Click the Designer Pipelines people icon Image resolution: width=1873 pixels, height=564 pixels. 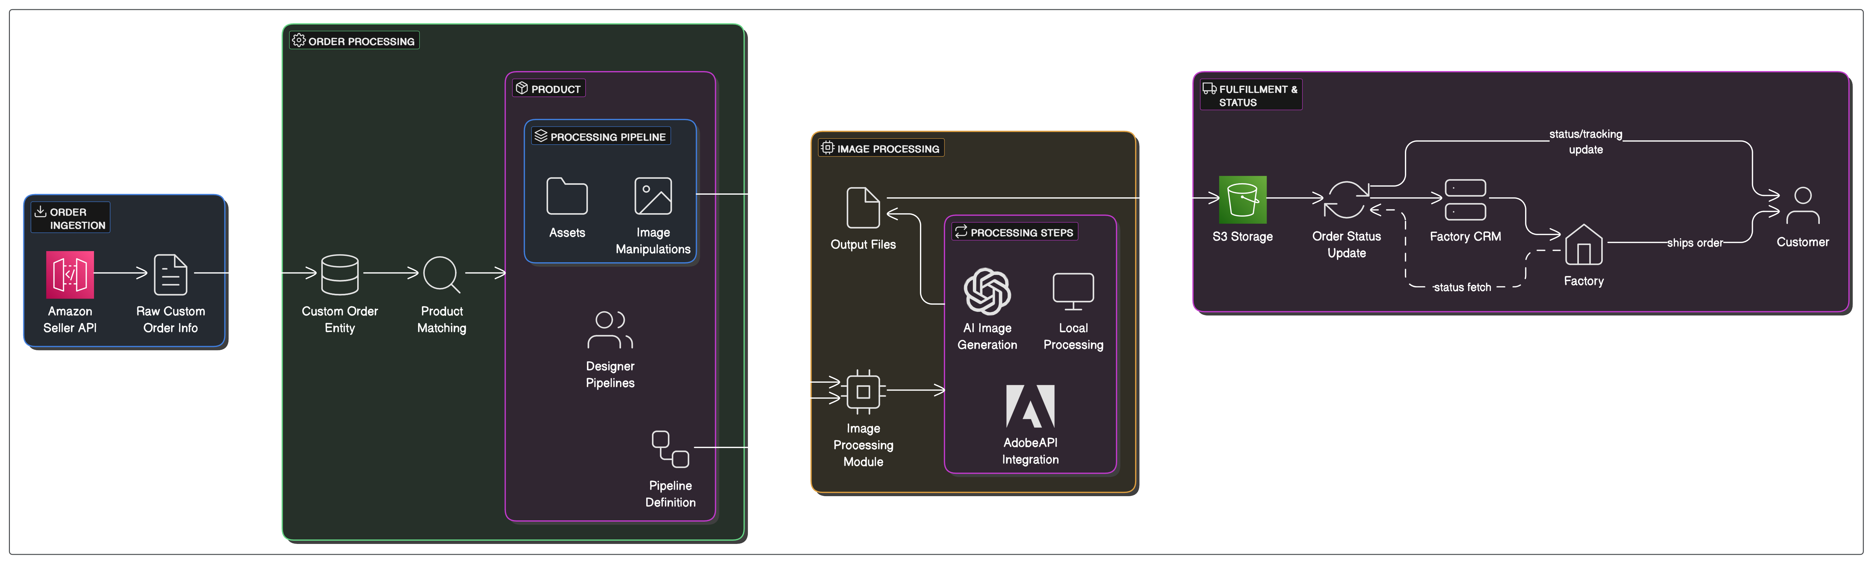tap(610, 330)
